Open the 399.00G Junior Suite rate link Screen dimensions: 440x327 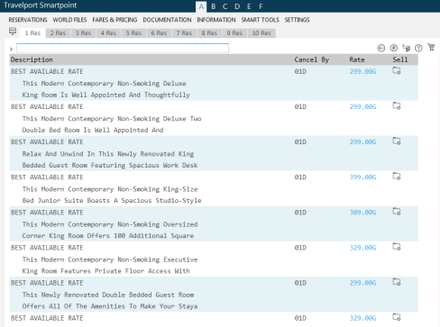[x=362, y=177]
